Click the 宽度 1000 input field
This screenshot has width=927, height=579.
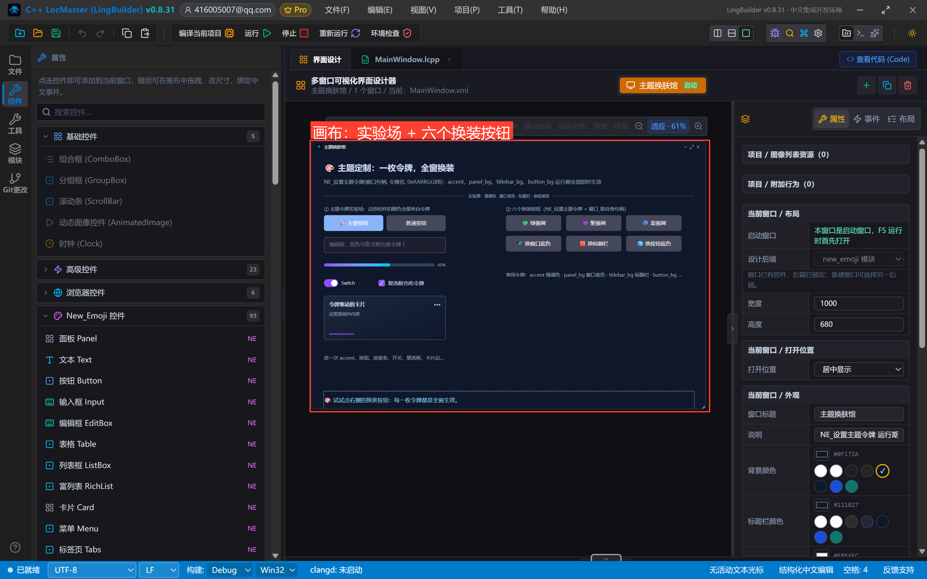click(x=858, y=303)
